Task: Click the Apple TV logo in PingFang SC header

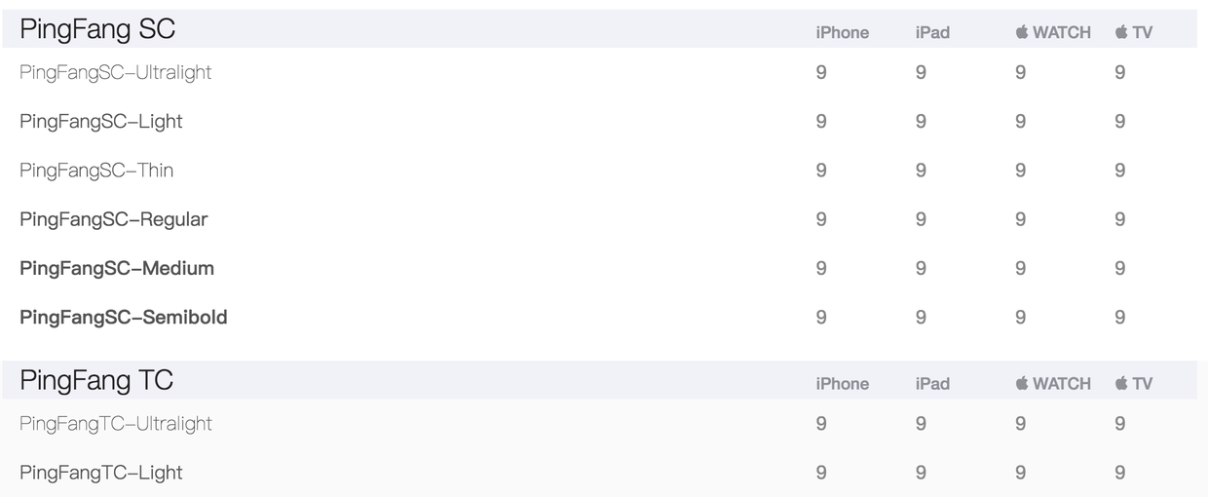Action: click(1121, 32)
